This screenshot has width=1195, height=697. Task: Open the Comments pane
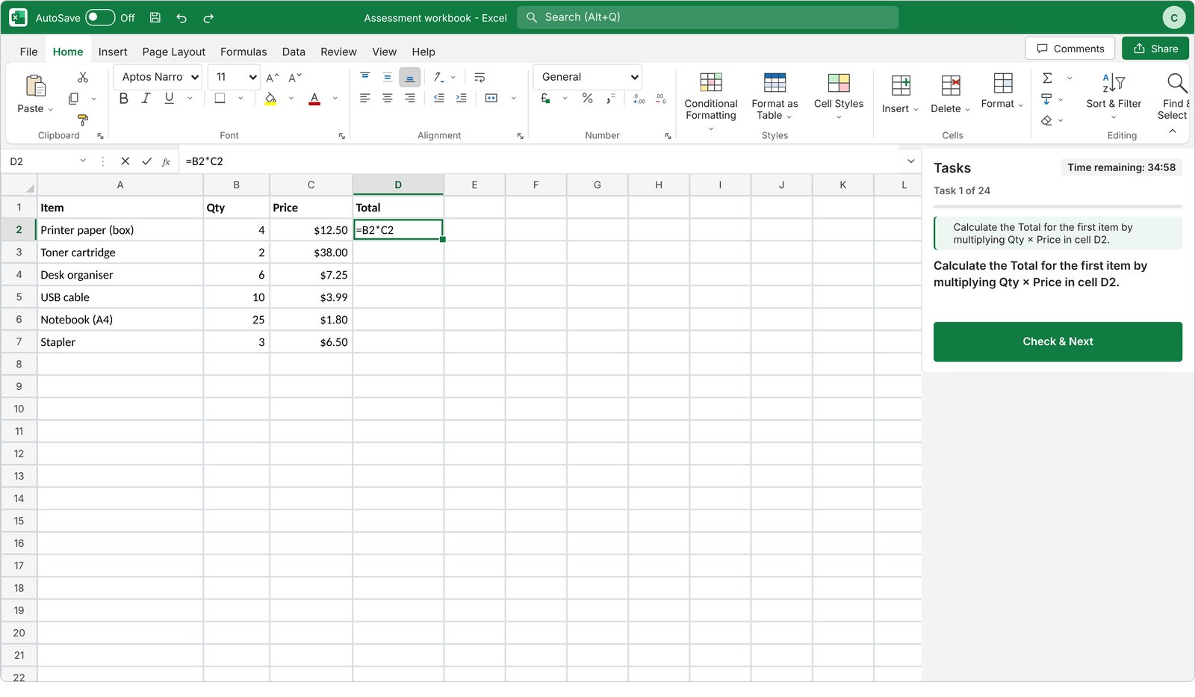coord(1070,49)
